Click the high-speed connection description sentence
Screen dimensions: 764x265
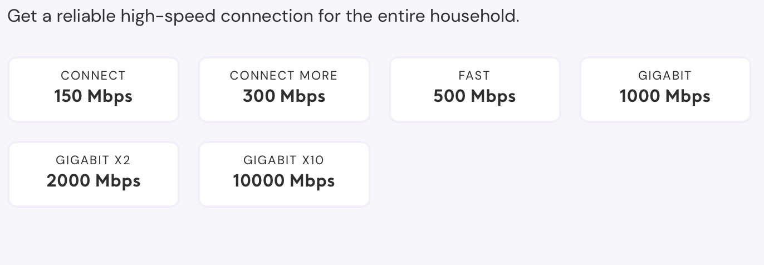point(263,16)
